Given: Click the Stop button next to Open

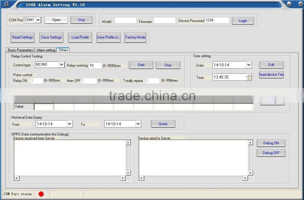Looking at the screenshot, I should click(x=81, y=20).
